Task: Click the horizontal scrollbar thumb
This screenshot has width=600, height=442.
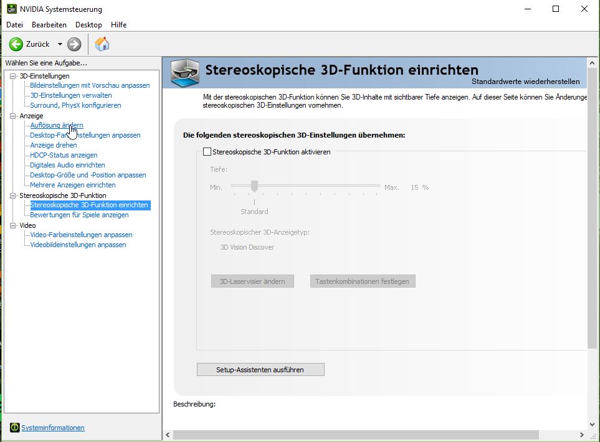Action: click(356, 435)
